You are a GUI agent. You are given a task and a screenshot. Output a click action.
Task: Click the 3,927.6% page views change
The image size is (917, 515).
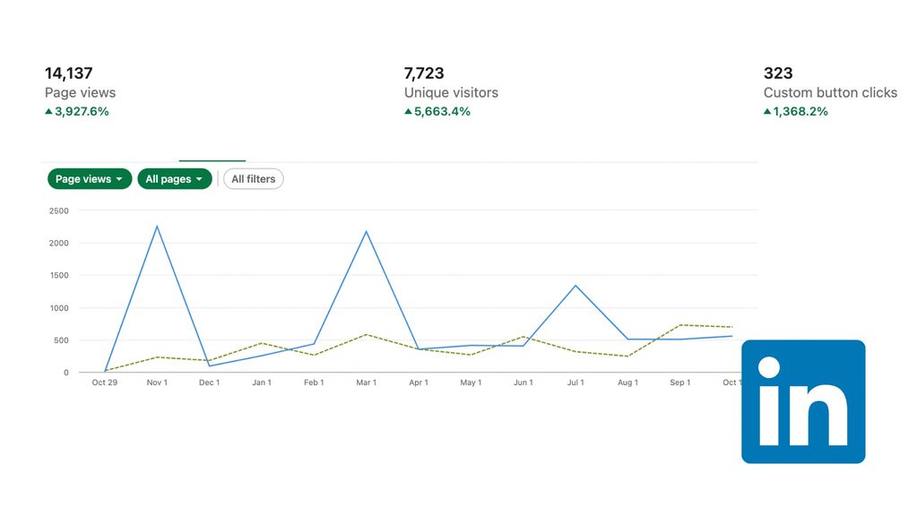(82, 112)
